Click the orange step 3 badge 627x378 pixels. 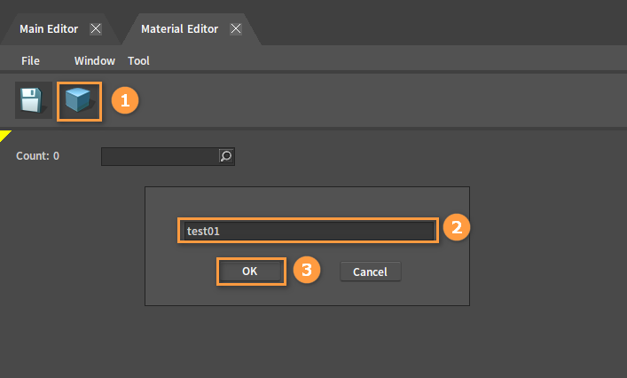click(x=307, y=270)
